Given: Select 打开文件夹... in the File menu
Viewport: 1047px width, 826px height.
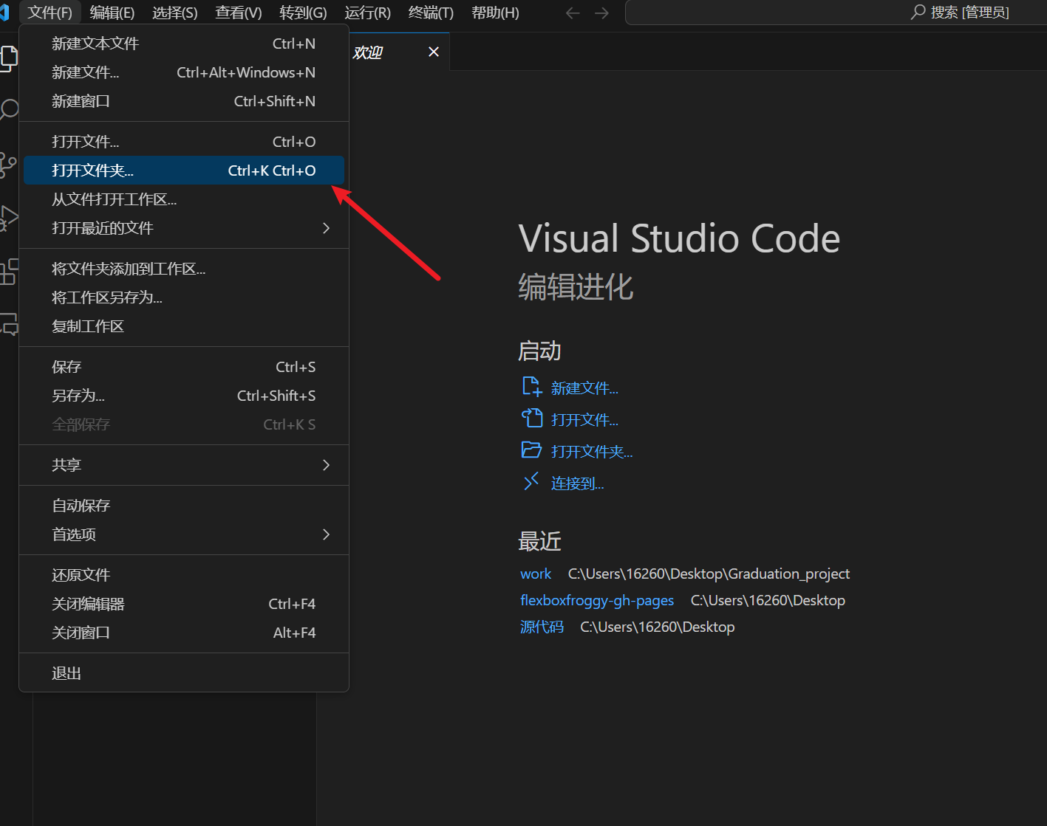Looking at the screenshot, I should click(x=184, y=171).
